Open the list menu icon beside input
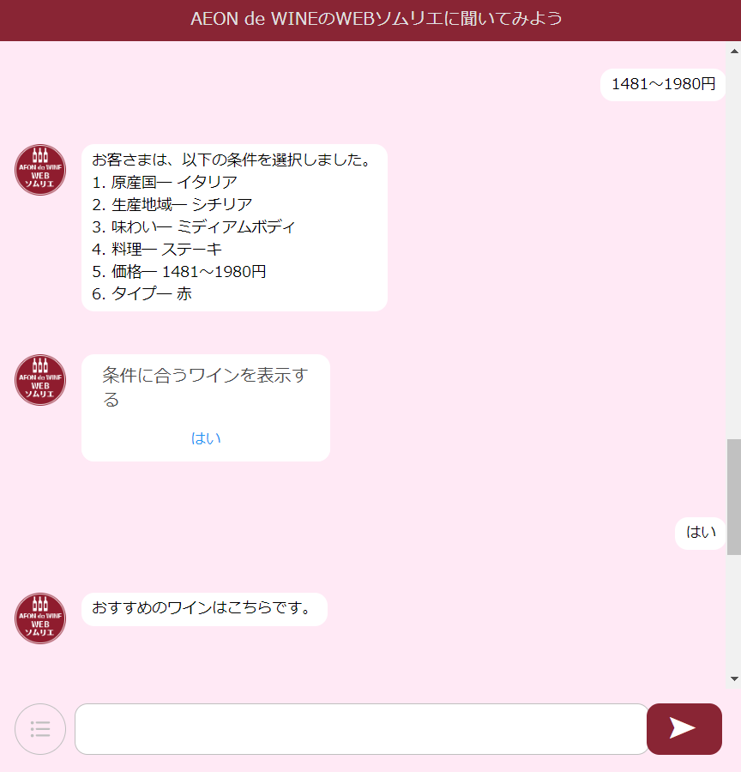 click(x=40, y=728)
